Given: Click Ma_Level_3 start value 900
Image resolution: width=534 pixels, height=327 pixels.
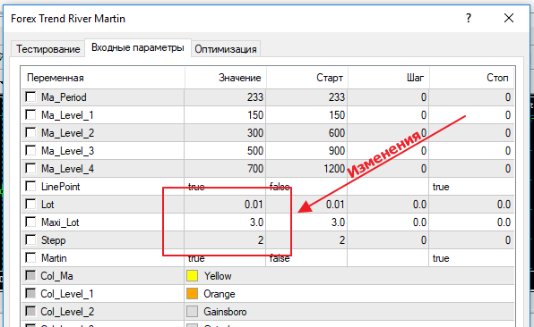Looking at the screenshot, I should 306,150.
